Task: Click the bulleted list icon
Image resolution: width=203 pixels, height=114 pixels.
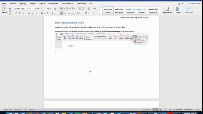Action: 61,9
